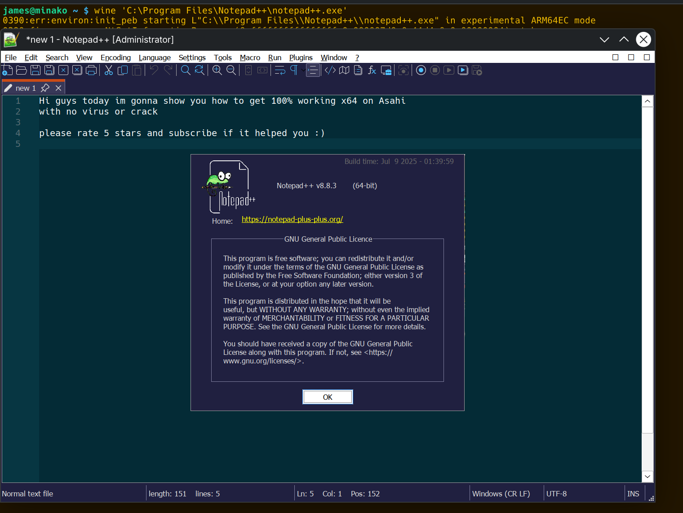This screenshot has height=513, width=683.
Task: Click the UTF-8 encoding status entry
Action: pyautogui.click(x=557, y=494)
